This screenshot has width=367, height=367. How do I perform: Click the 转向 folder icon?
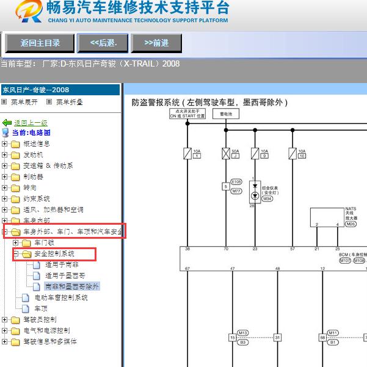pos(15,188)
